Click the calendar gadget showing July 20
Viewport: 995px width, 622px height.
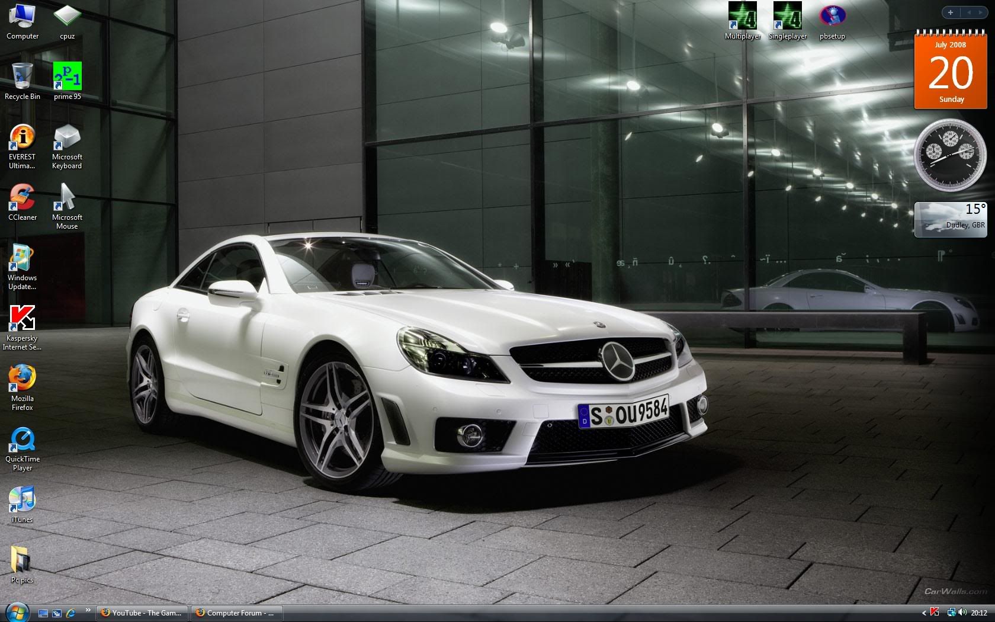[951, 69]
